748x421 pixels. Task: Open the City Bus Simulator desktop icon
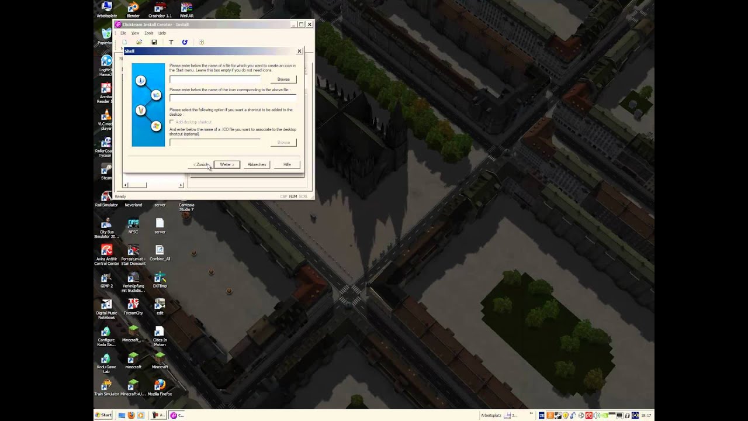(106, 228)
